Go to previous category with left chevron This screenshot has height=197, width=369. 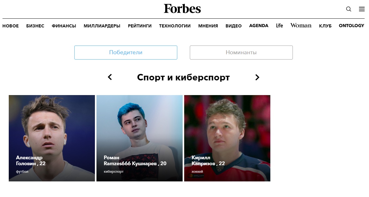point(110,77)
